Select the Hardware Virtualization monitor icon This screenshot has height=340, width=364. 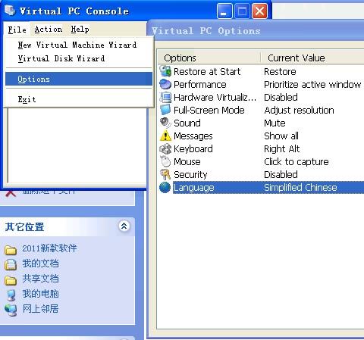165,97
